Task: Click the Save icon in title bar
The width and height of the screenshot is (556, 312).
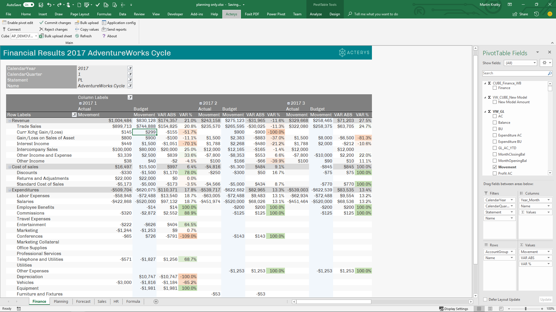Action: 41,5
